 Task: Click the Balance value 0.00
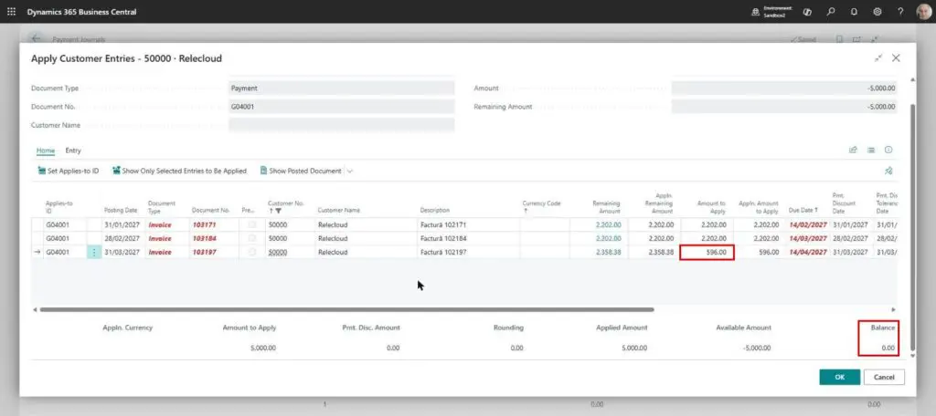pos(888,348)
